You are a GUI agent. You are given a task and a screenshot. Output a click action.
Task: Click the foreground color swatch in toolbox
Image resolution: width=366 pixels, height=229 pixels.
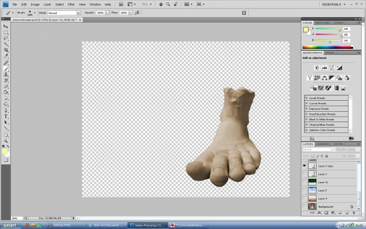[x=4, y=151]
